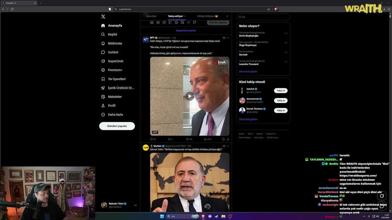
Task: Add a poll in the composer
Action: pos(170,22)
